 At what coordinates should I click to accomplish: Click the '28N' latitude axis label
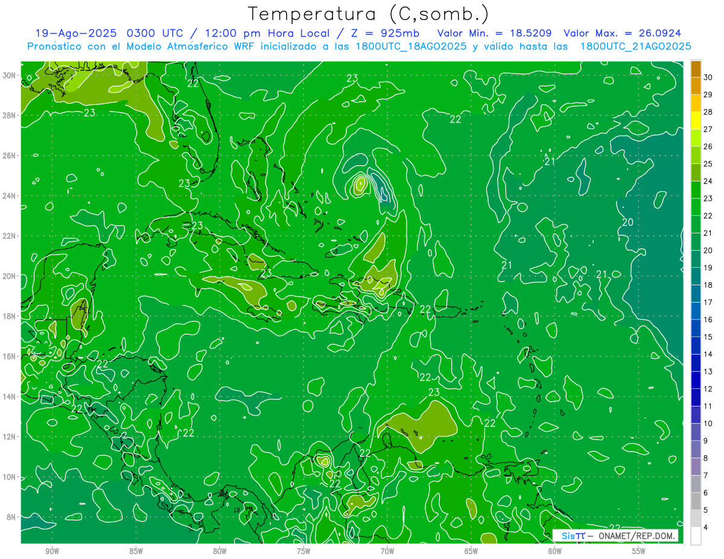click(x=10, y=115)
